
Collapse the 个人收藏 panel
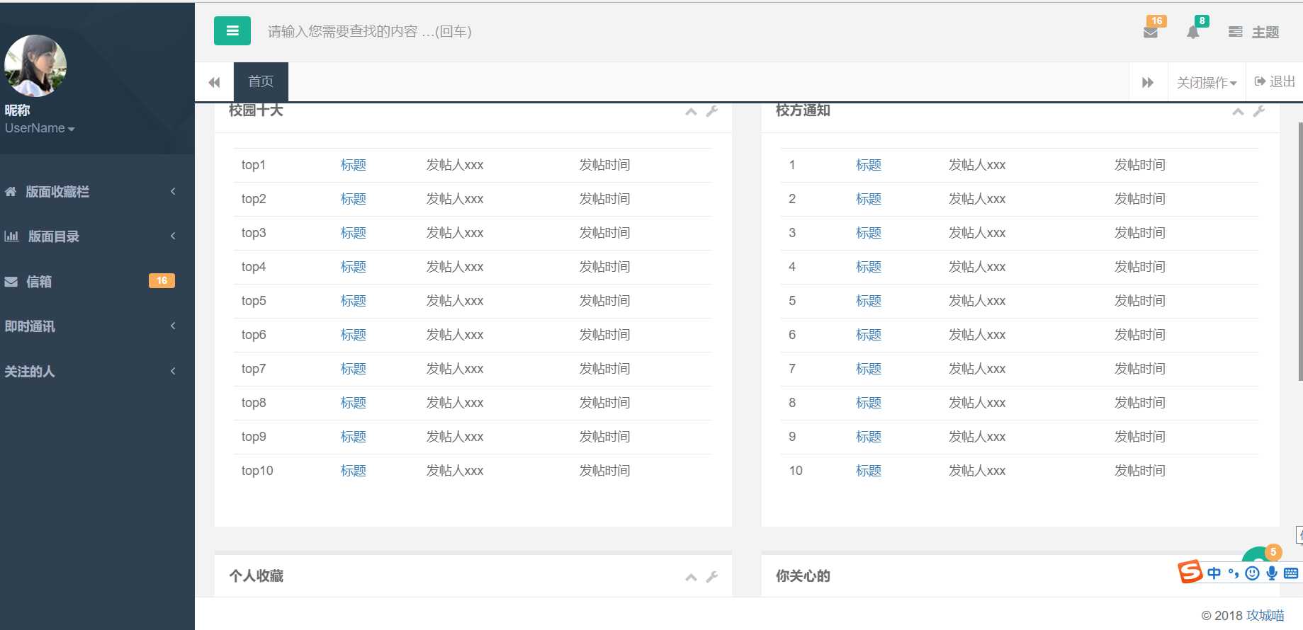(x=691, y=578)
